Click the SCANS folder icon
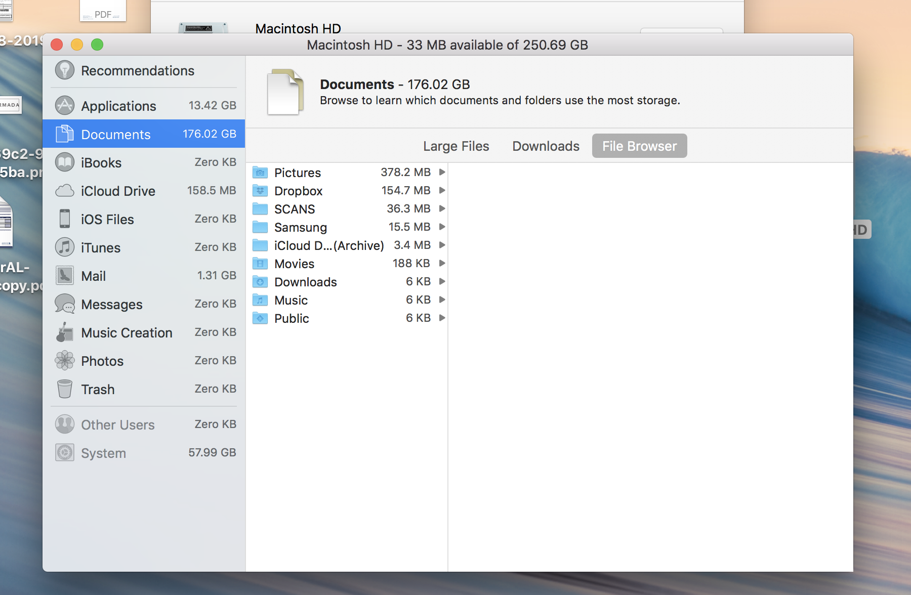Viewport: 911px width, 595px height. click(260, 209)
